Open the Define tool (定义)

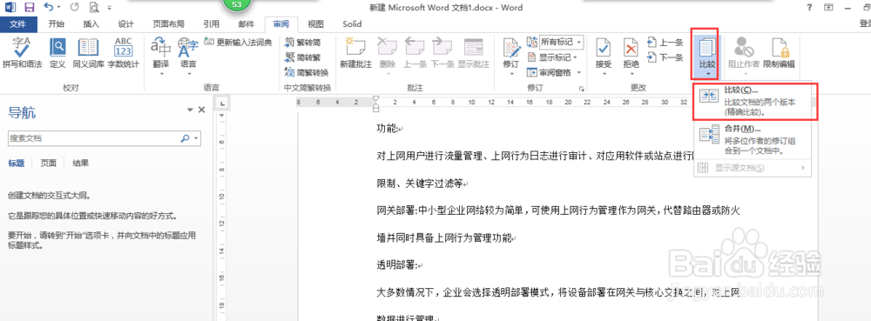click(x=57, y=53)
